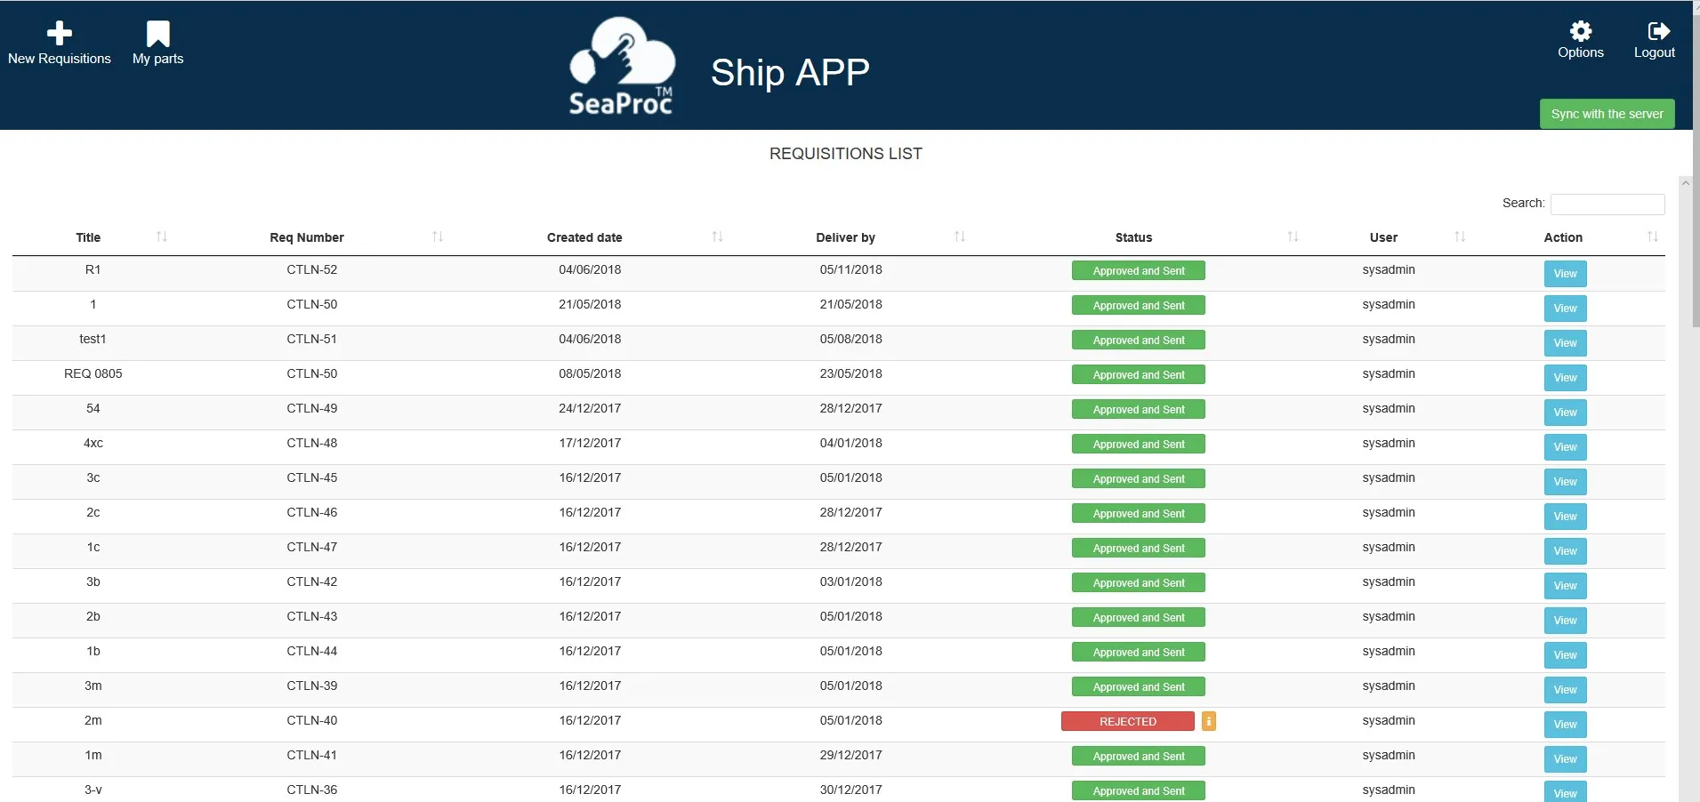Toggle sorting on the Deliver by column
The width and height of the screenshot is (1700, 802).
click(959, 237)
